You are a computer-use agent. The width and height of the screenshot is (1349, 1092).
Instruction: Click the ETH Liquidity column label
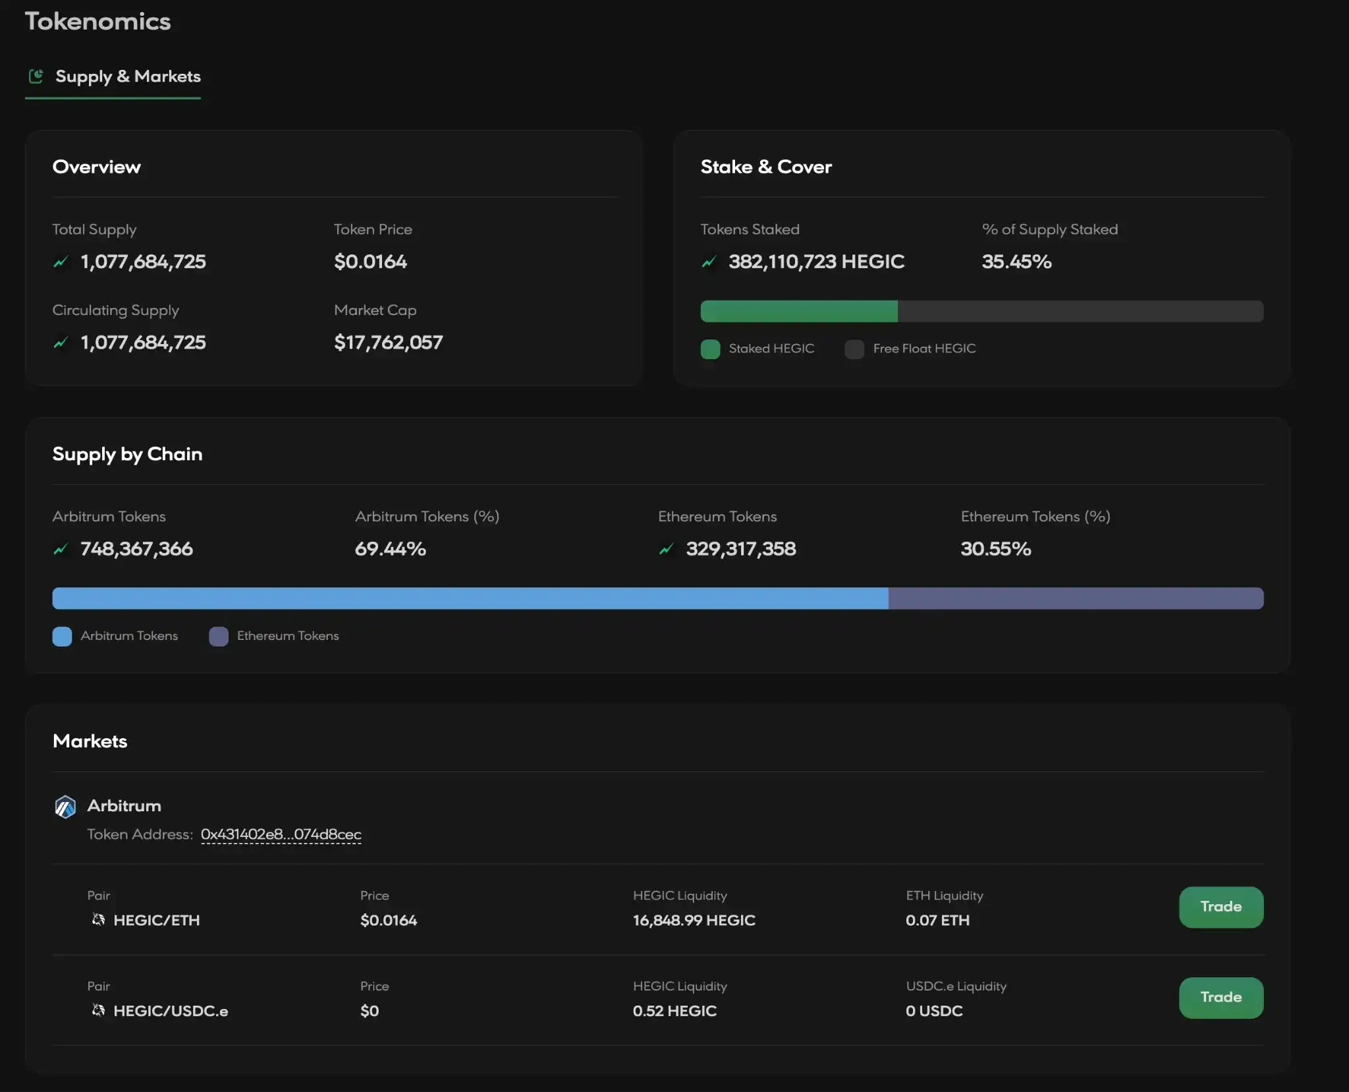coord(945,896)
